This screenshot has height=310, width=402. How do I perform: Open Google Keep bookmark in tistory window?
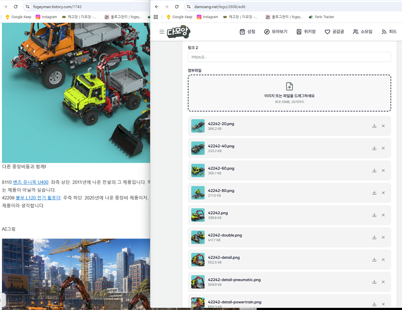click(x=18, y=17)
